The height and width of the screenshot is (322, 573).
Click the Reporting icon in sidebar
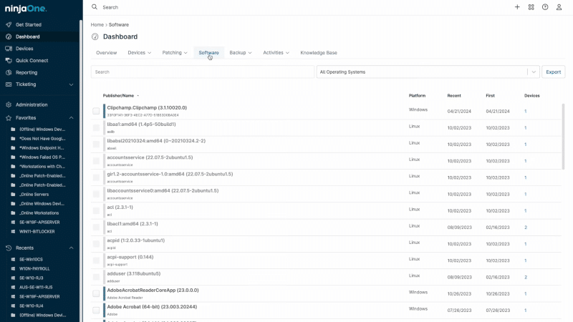pyautogui.click(x=9, y=73)
